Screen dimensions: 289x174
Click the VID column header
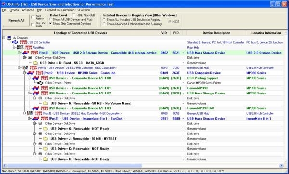[x=164, y=33]
